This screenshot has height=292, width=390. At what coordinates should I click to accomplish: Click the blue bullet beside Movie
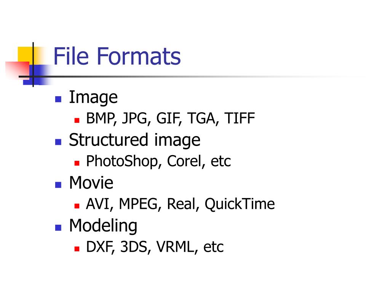[x=58, y=185]
